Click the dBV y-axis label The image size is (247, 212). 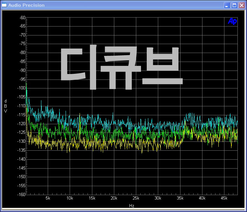coord(5,106)
